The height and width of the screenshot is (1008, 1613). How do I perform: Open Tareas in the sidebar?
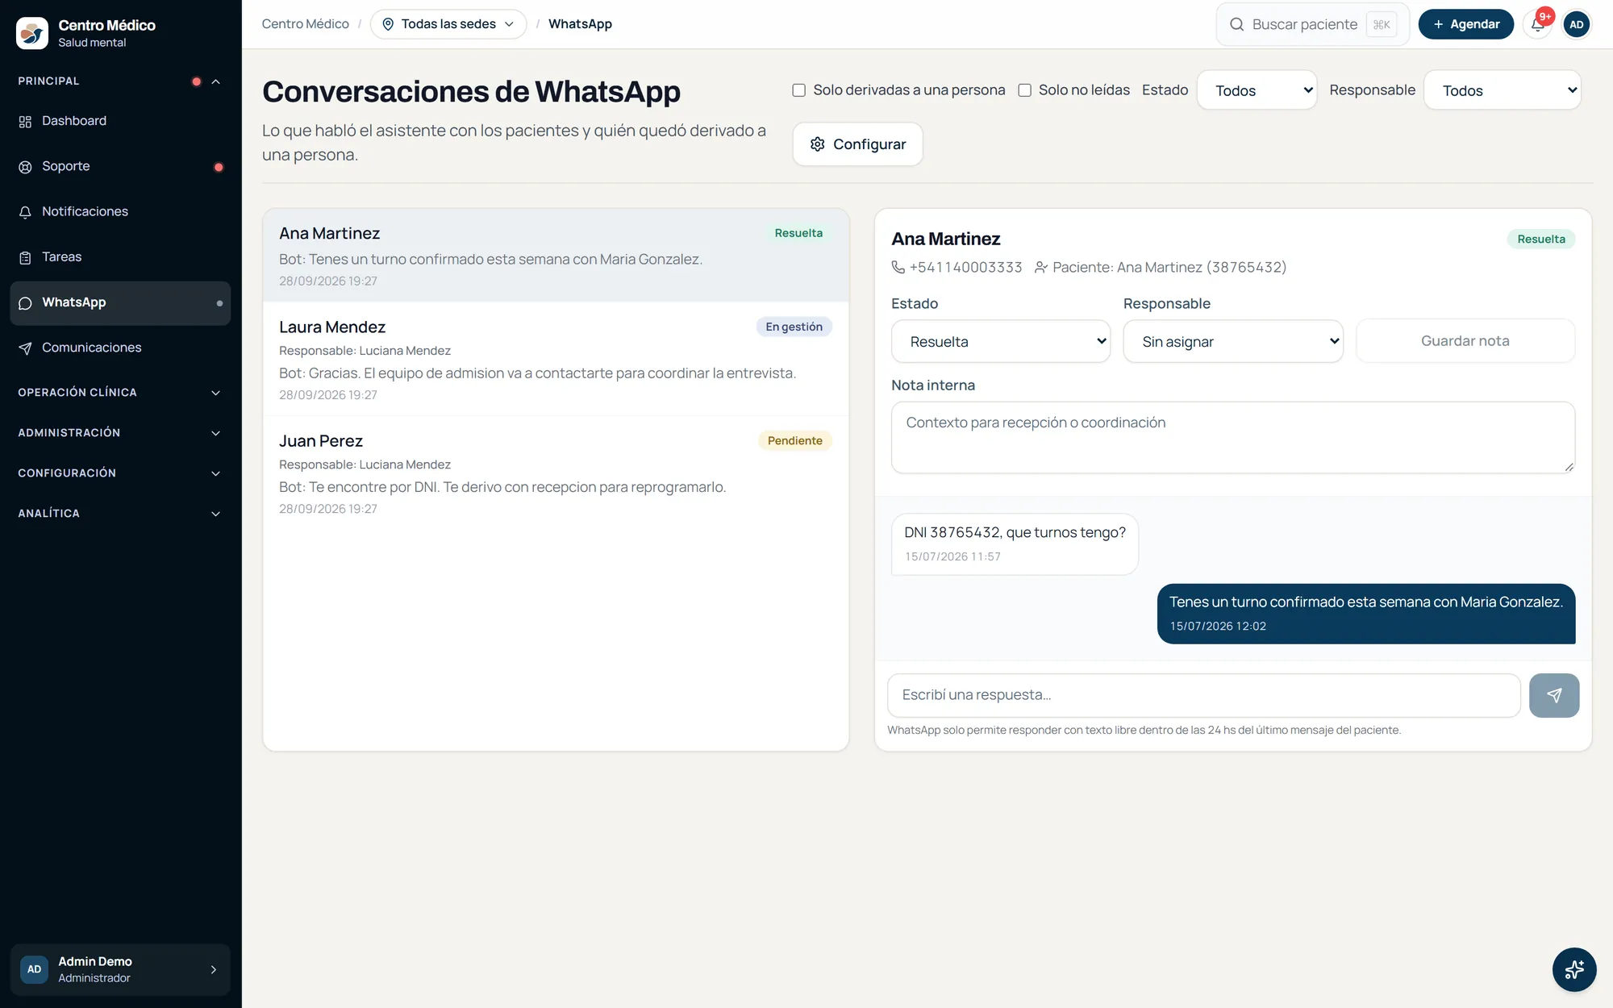pyautogui.click(x=120, y=256)
